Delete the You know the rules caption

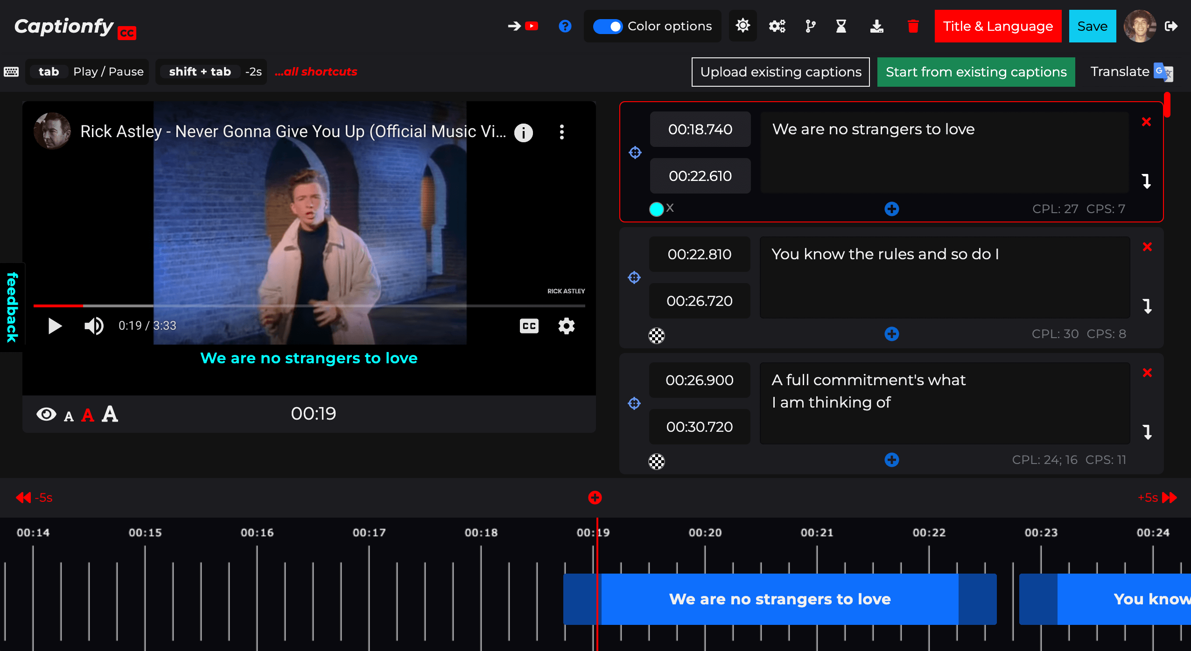(1147, 247)
